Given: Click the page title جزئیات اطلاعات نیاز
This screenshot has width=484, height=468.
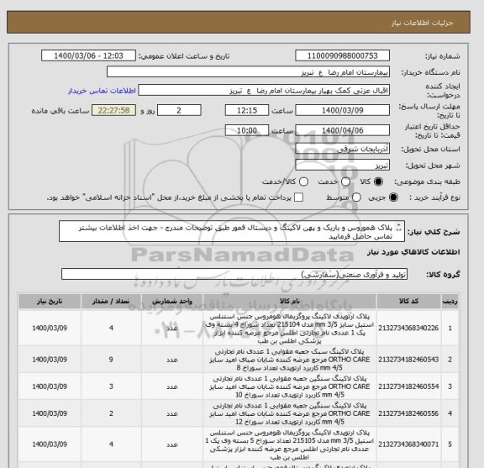Looking at the screenshot, I should (x=422, y=24).
